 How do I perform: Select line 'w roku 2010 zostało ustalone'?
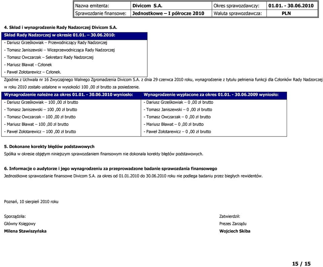point(72,87)
